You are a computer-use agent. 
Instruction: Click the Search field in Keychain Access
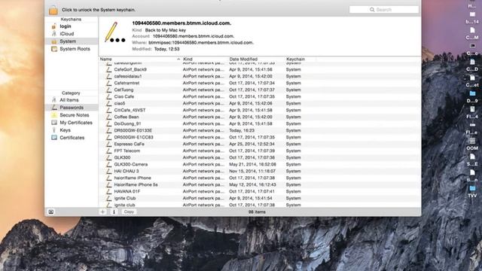(384, 10)
